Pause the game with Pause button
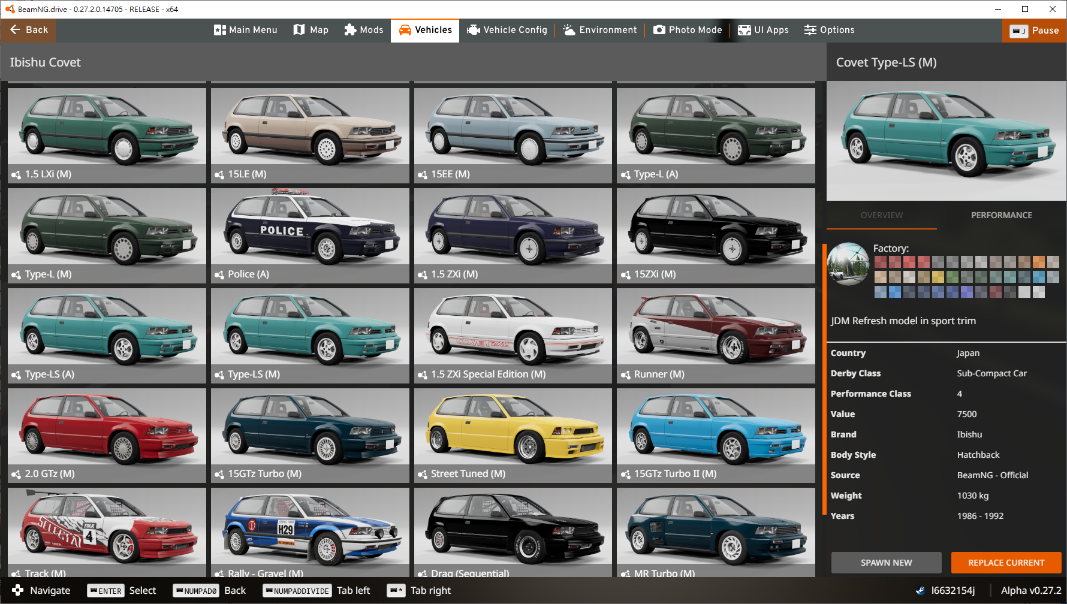 [1034, 31]
